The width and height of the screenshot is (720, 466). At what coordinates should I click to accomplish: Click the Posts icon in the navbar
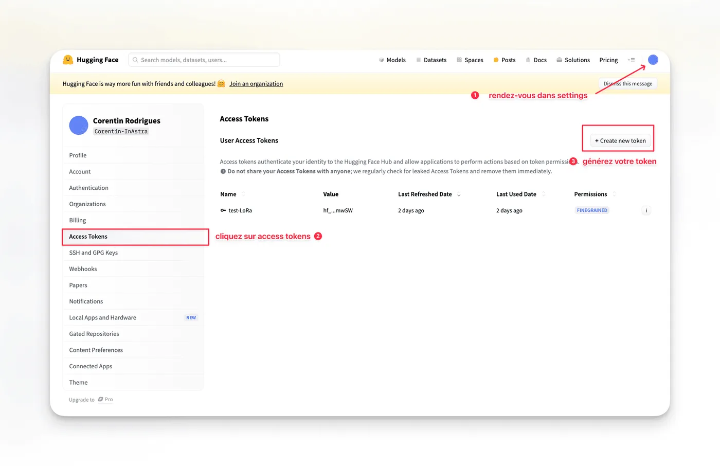(x=496, y=60)
